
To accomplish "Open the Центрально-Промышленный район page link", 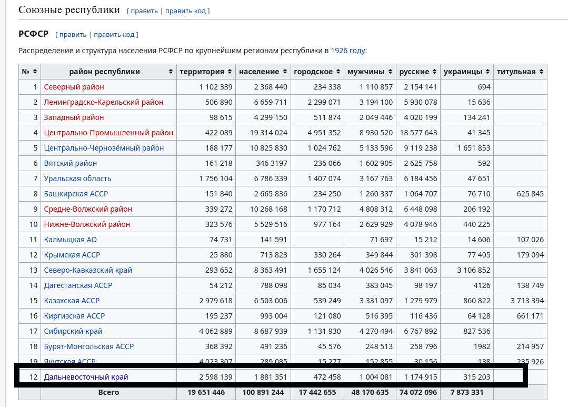I will point(108,133).
